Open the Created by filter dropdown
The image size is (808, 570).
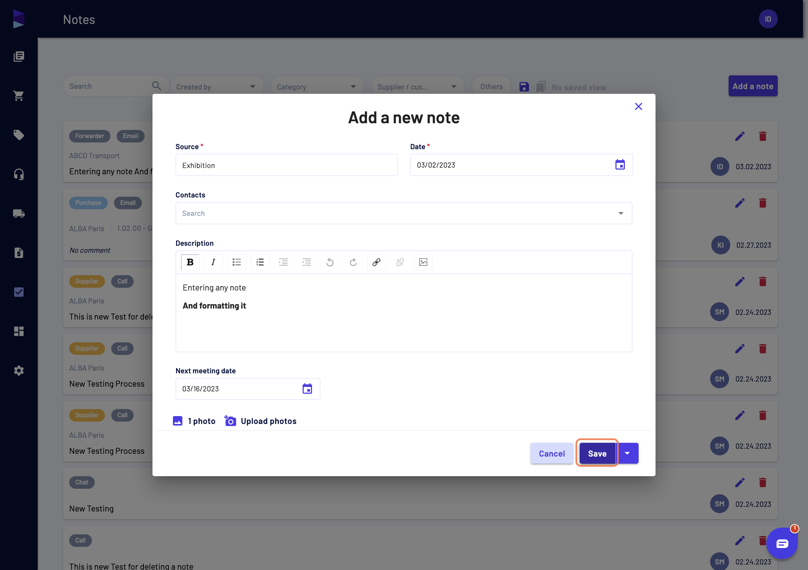tap(217, 86)
